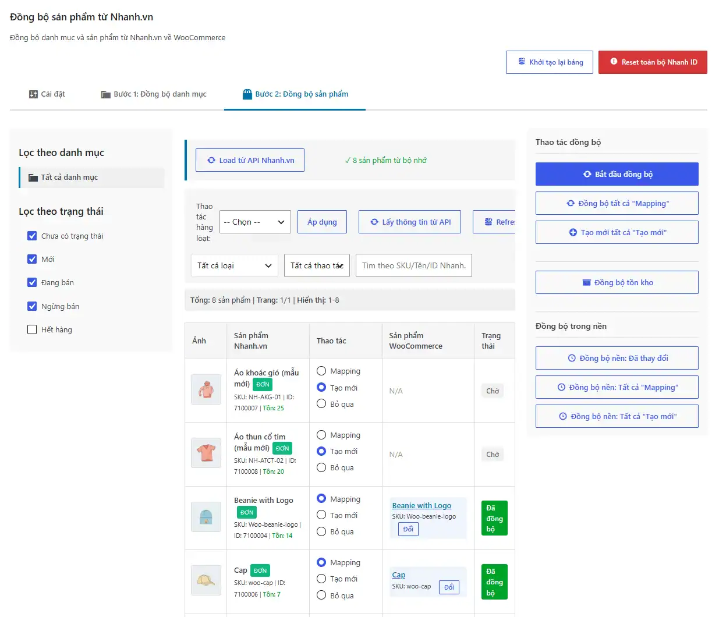The image size is (719, 617).
Task: Open the bulk action -- Chọn -- dropdown
Action: coord(255,222)
